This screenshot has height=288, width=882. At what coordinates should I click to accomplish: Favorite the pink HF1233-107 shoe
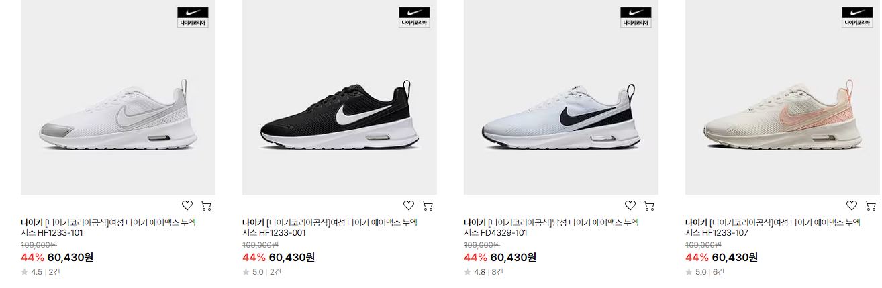tap(852, 205)
